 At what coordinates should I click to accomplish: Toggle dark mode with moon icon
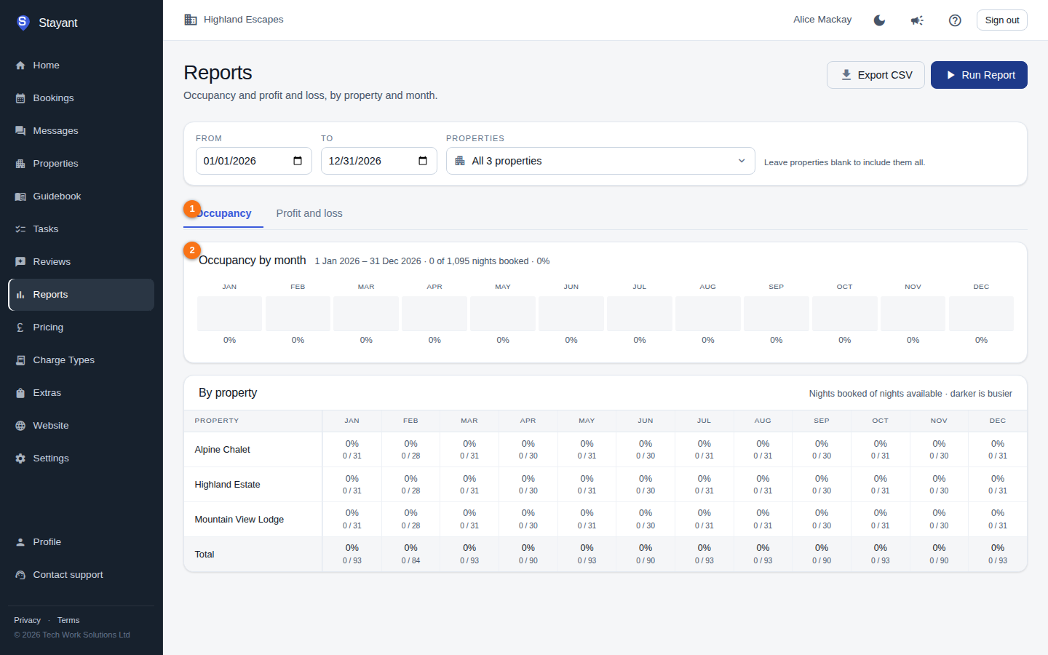pyautogui.click(x=879, y=20)
